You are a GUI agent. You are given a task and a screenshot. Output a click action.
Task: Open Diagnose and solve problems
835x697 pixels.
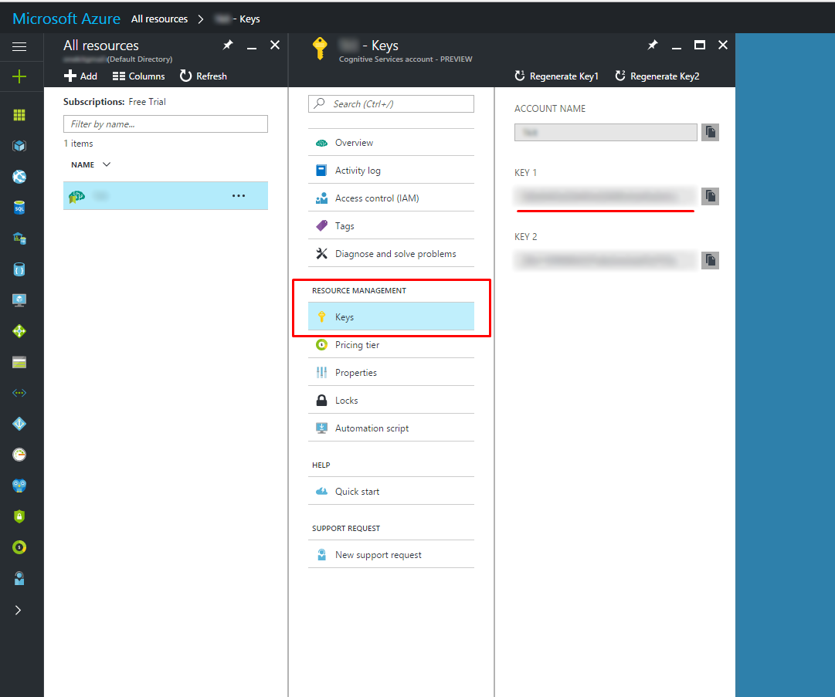click(391, 254)
